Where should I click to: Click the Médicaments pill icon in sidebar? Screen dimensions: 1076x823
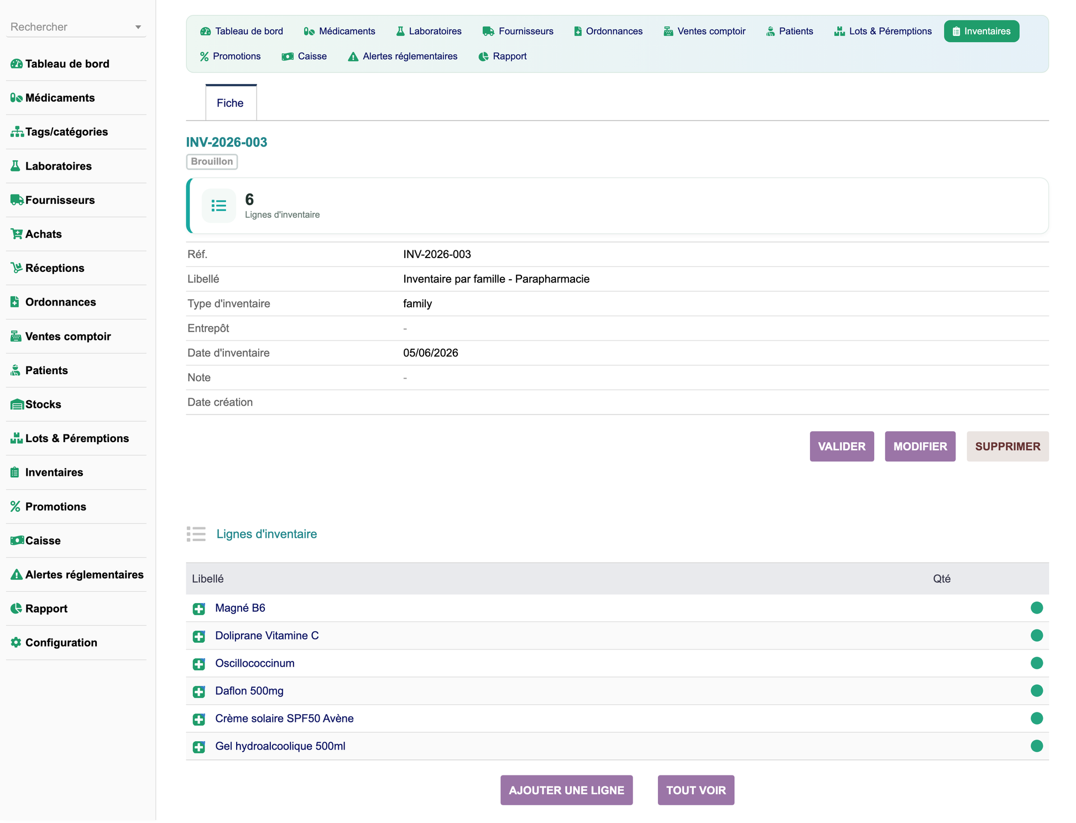point(16,98)
